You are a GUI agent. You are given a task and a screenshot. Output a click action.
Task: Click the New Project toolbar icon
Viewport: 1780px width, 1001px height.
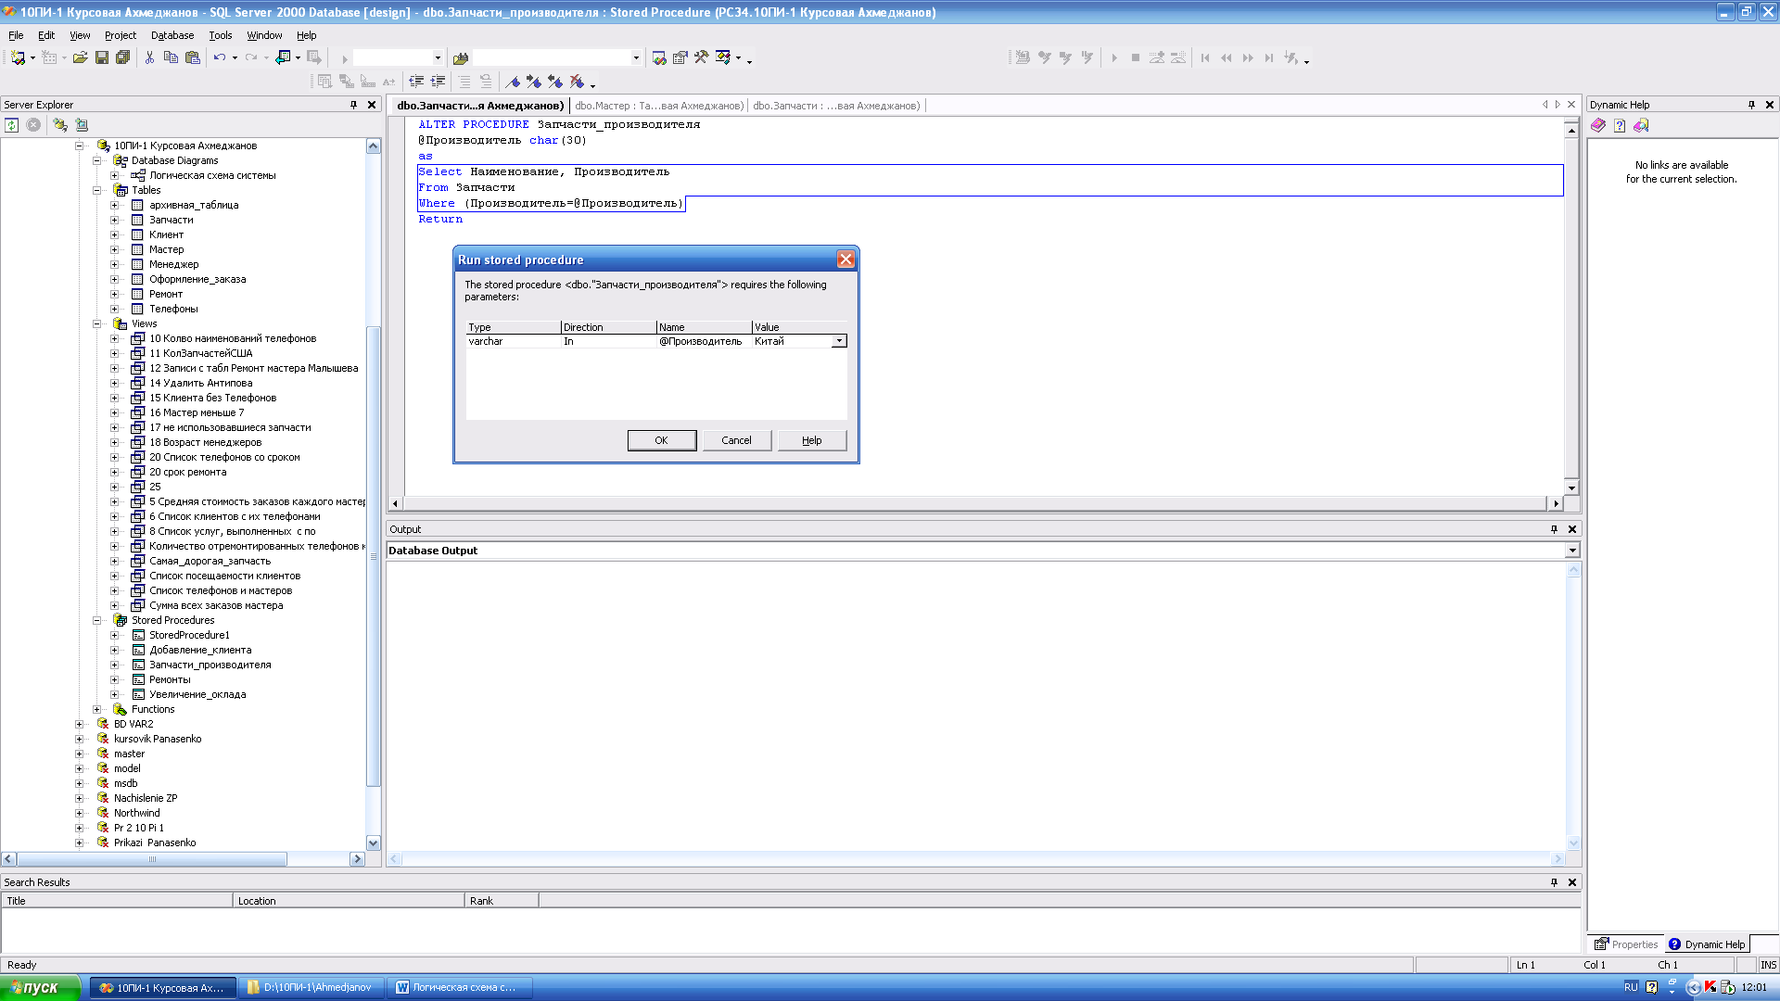[18, 57]
